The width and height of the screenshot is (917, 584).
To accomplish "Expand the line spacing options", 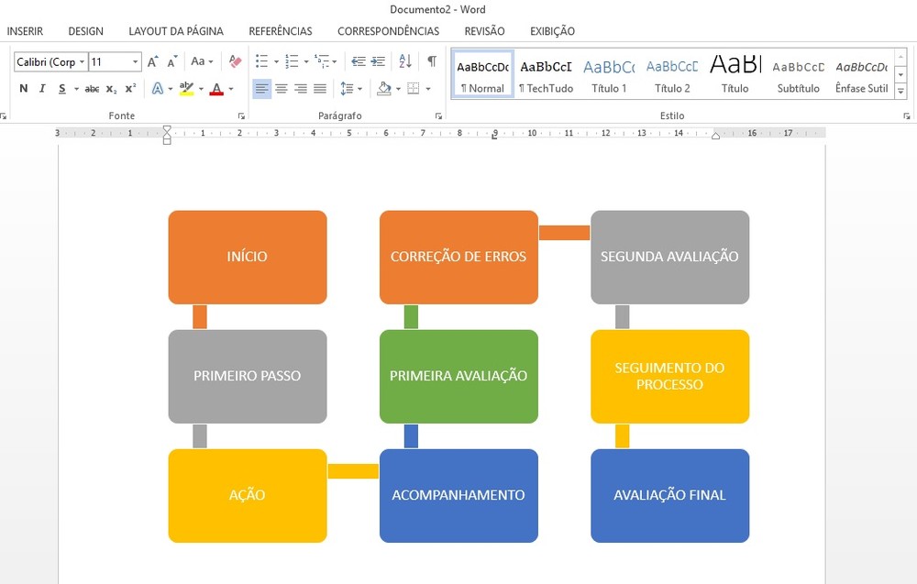I will (361, 89).
